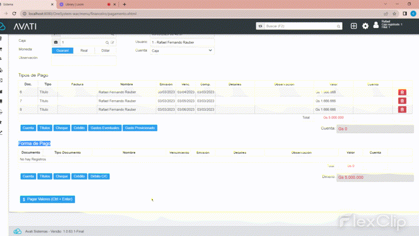This screenshot has width=419, height=236.
Task: Click the Vencimiento column header
Action: 179,152
